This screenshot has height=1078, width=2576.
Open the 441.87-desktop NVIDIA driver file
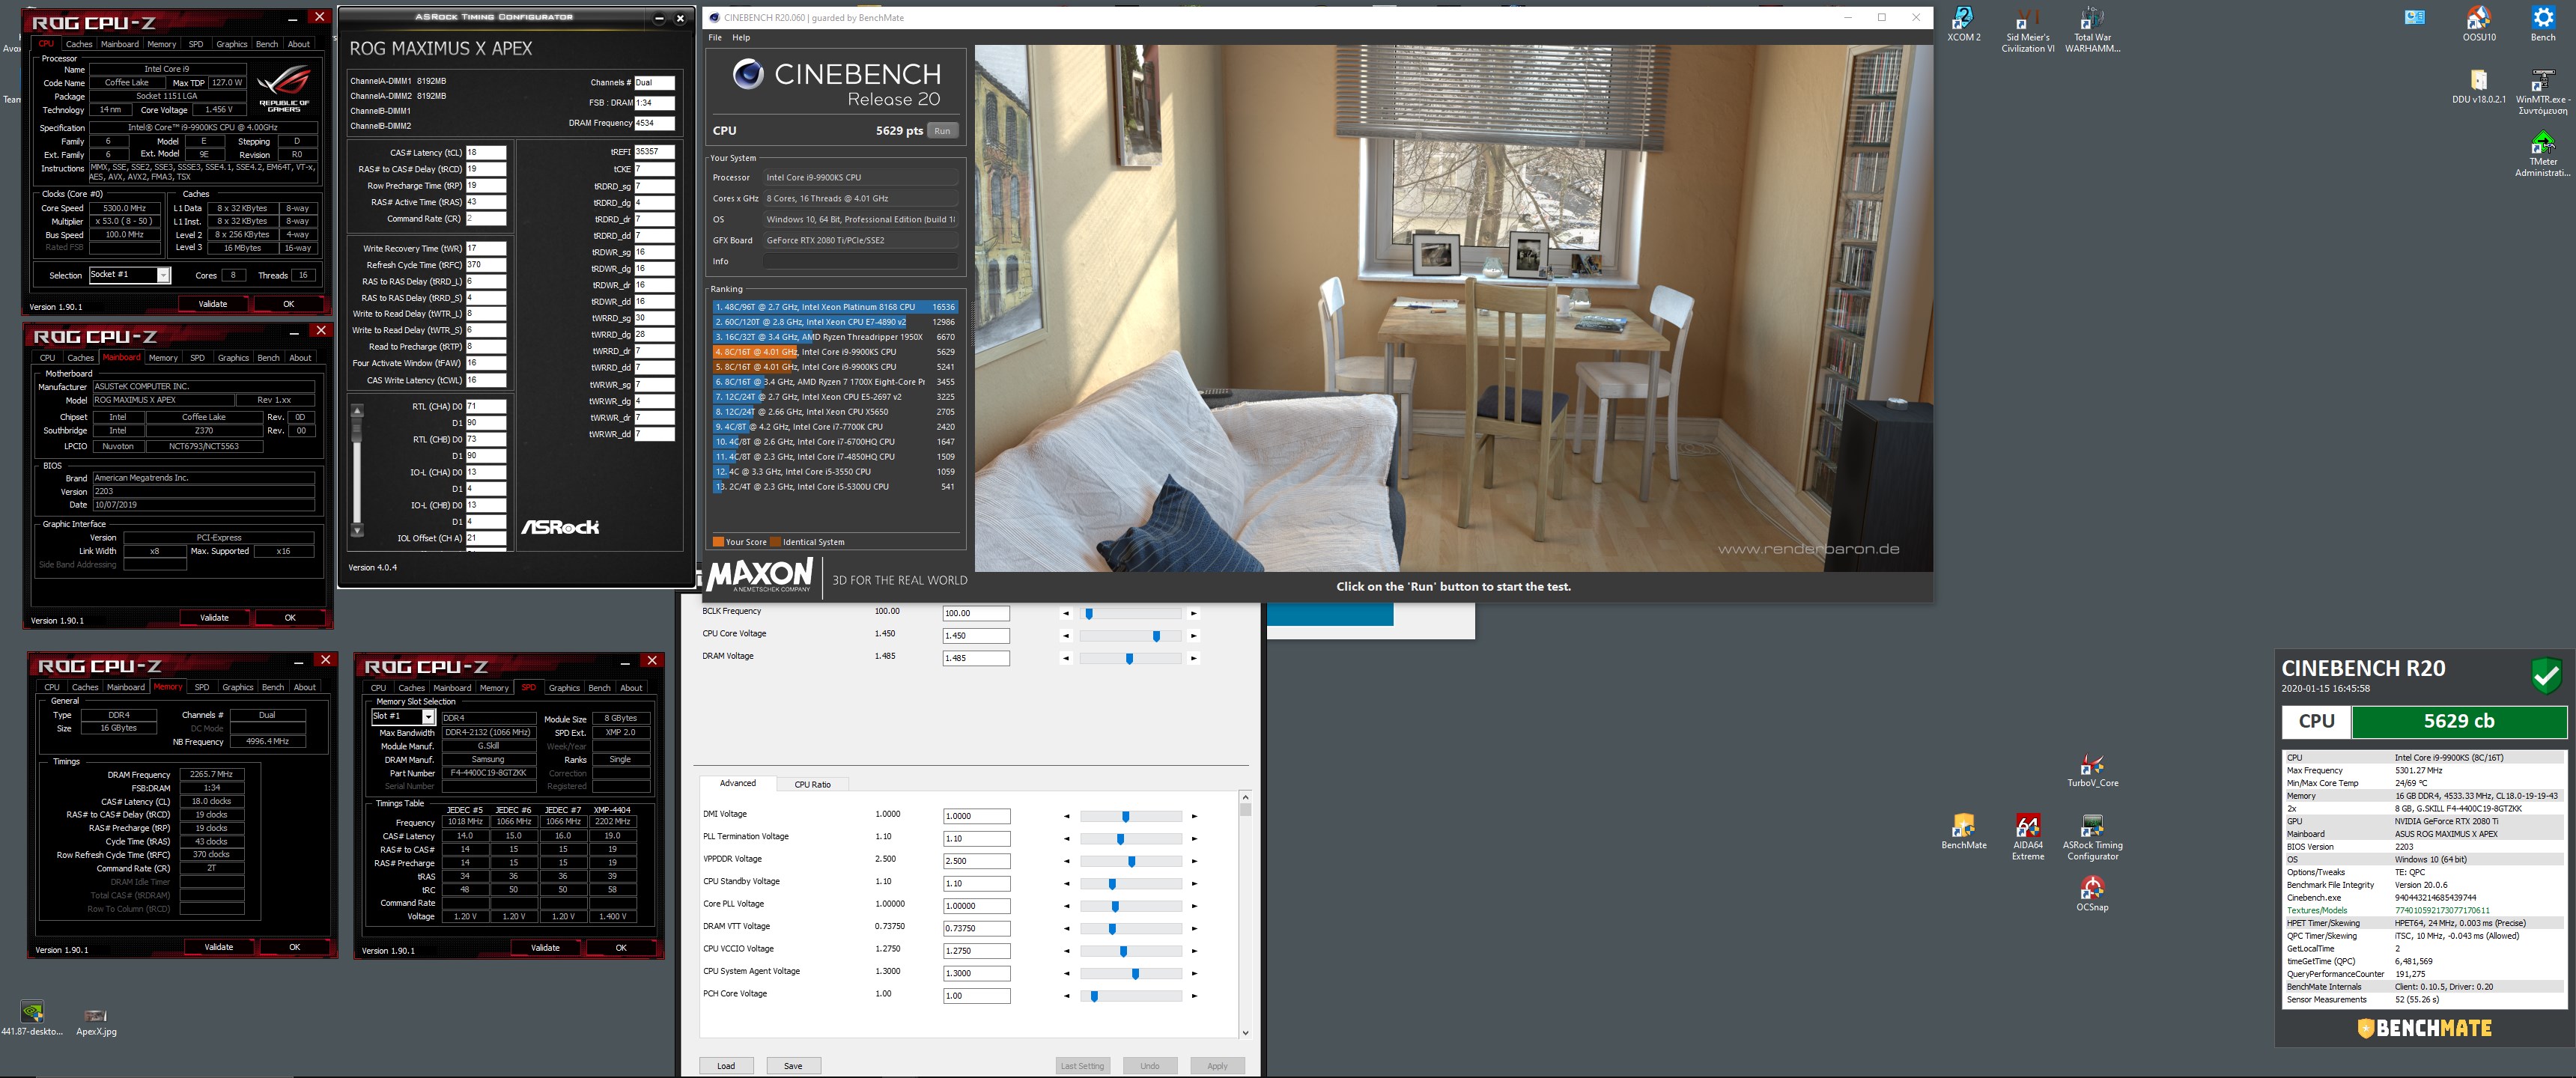[x=32, y=1018]
